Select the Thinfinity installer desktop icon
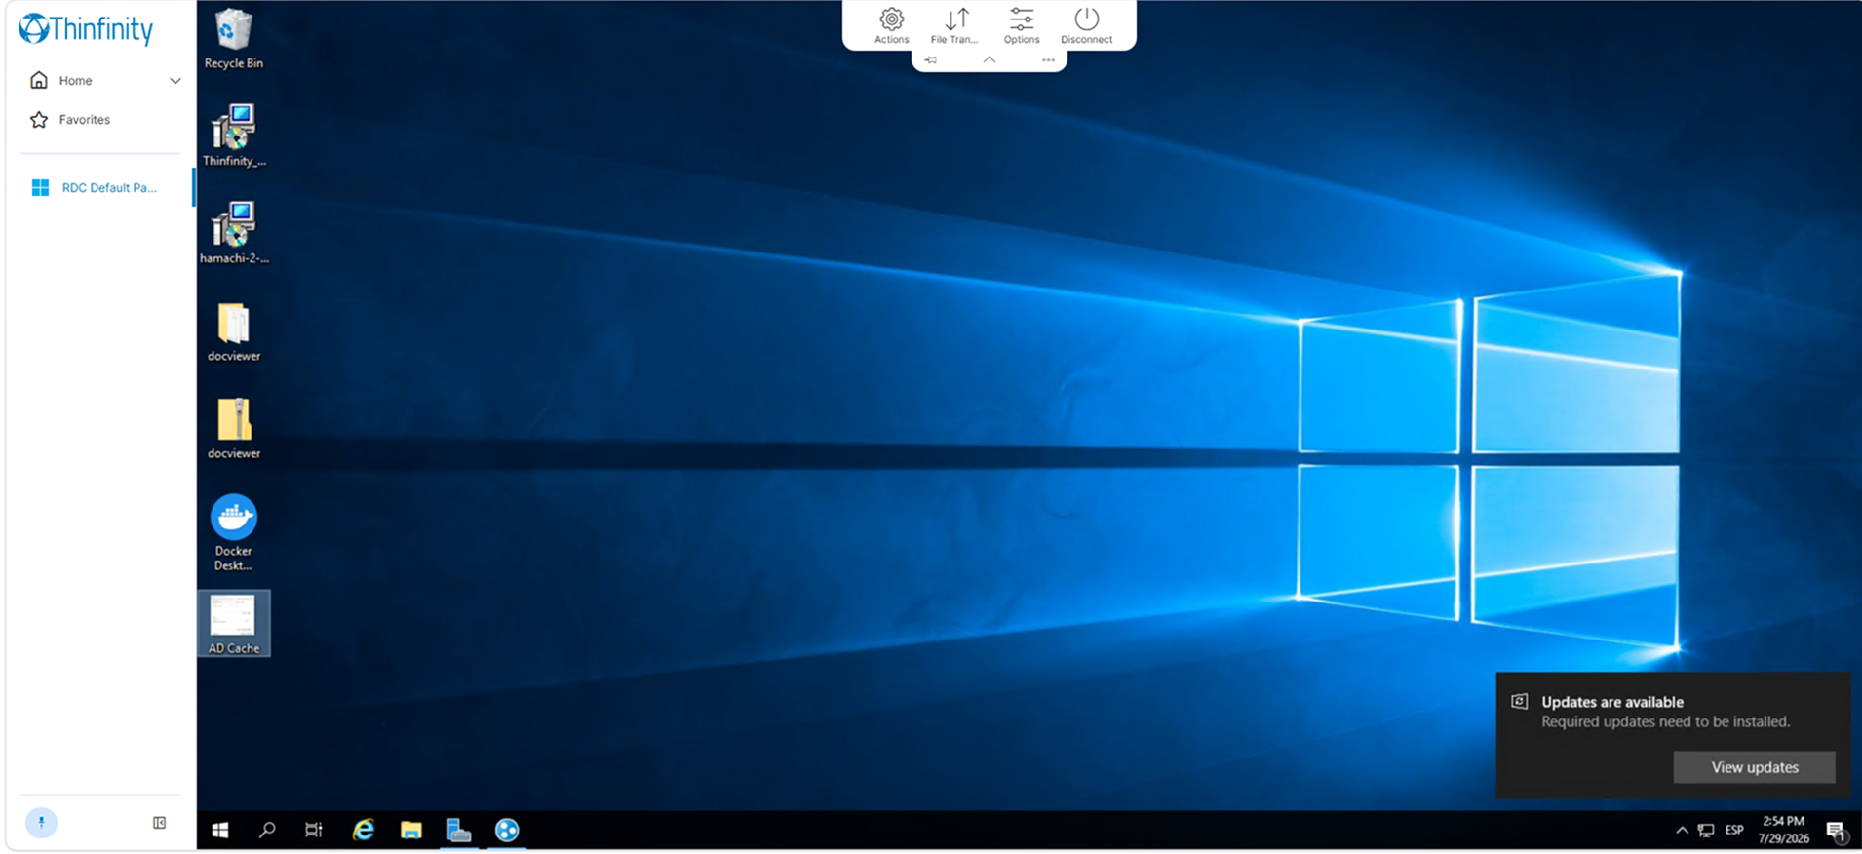Screen dimensions: 1862x854 click(234, 136)
